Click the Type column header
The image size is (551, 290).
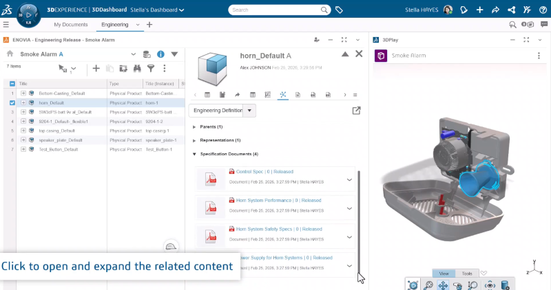point(125,83)
